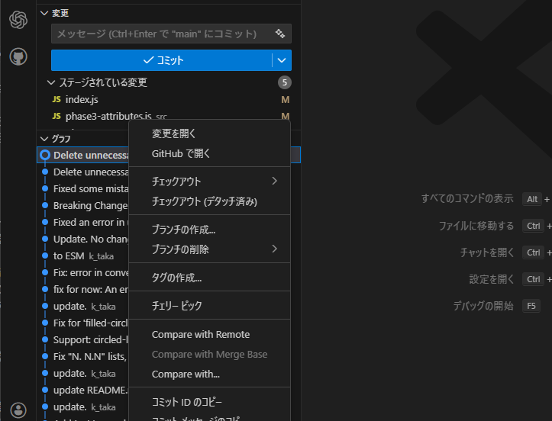Open the GitHub panel from activity bar
Image resolution: width=552 pixels, height=421 pixels.
[18, 56]
